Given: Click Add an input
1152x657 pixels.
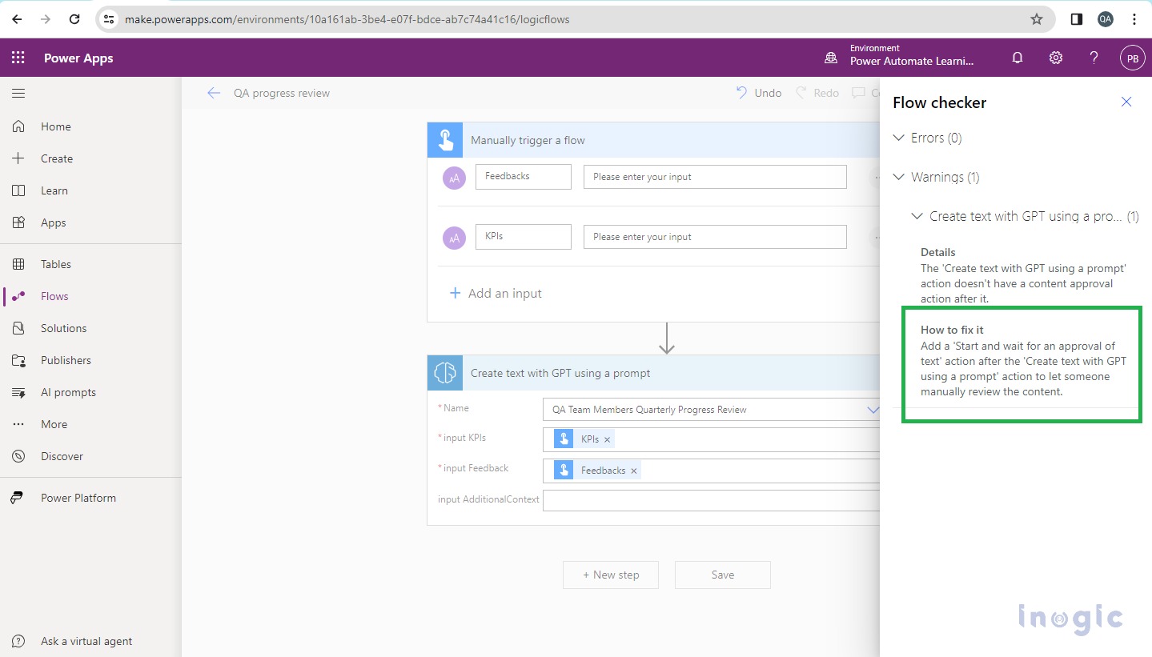Looking at the screenshot, I should point(496,294).
